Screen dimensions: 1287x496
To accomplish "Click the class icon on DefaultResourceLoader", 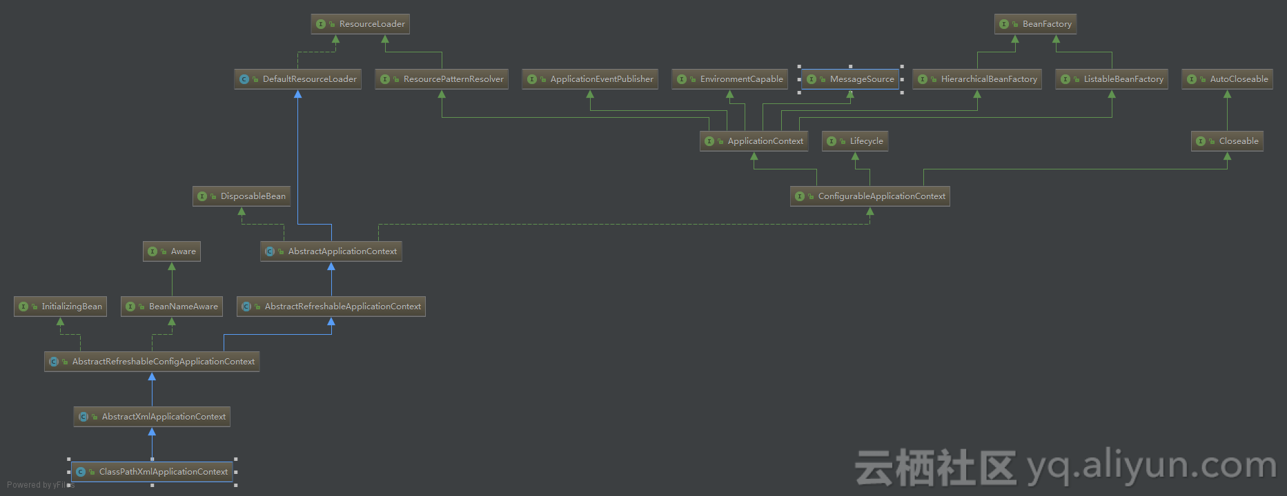I will 244,79.
